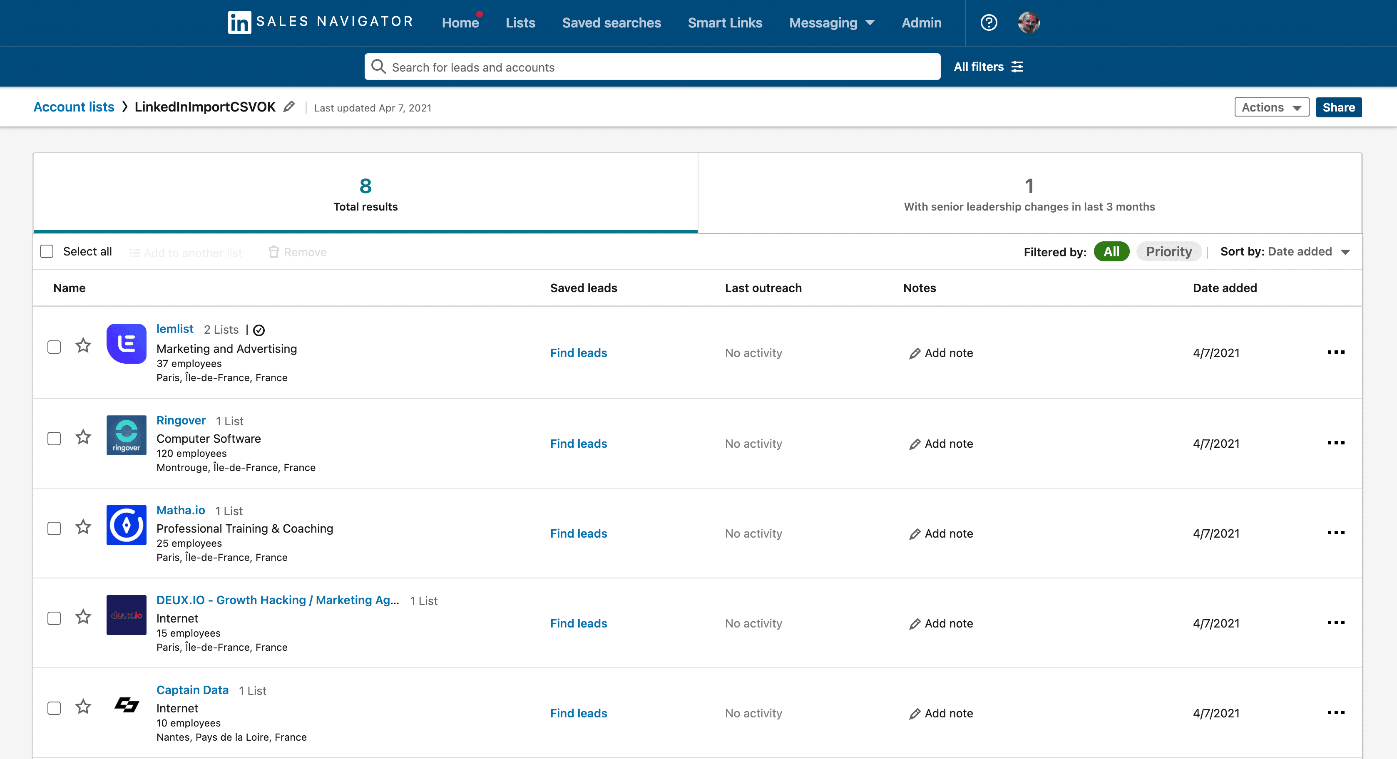The width and height of the screenshot is (1397, 759).
Task: Edit list name with pencil icon
Action: point(289,107)
